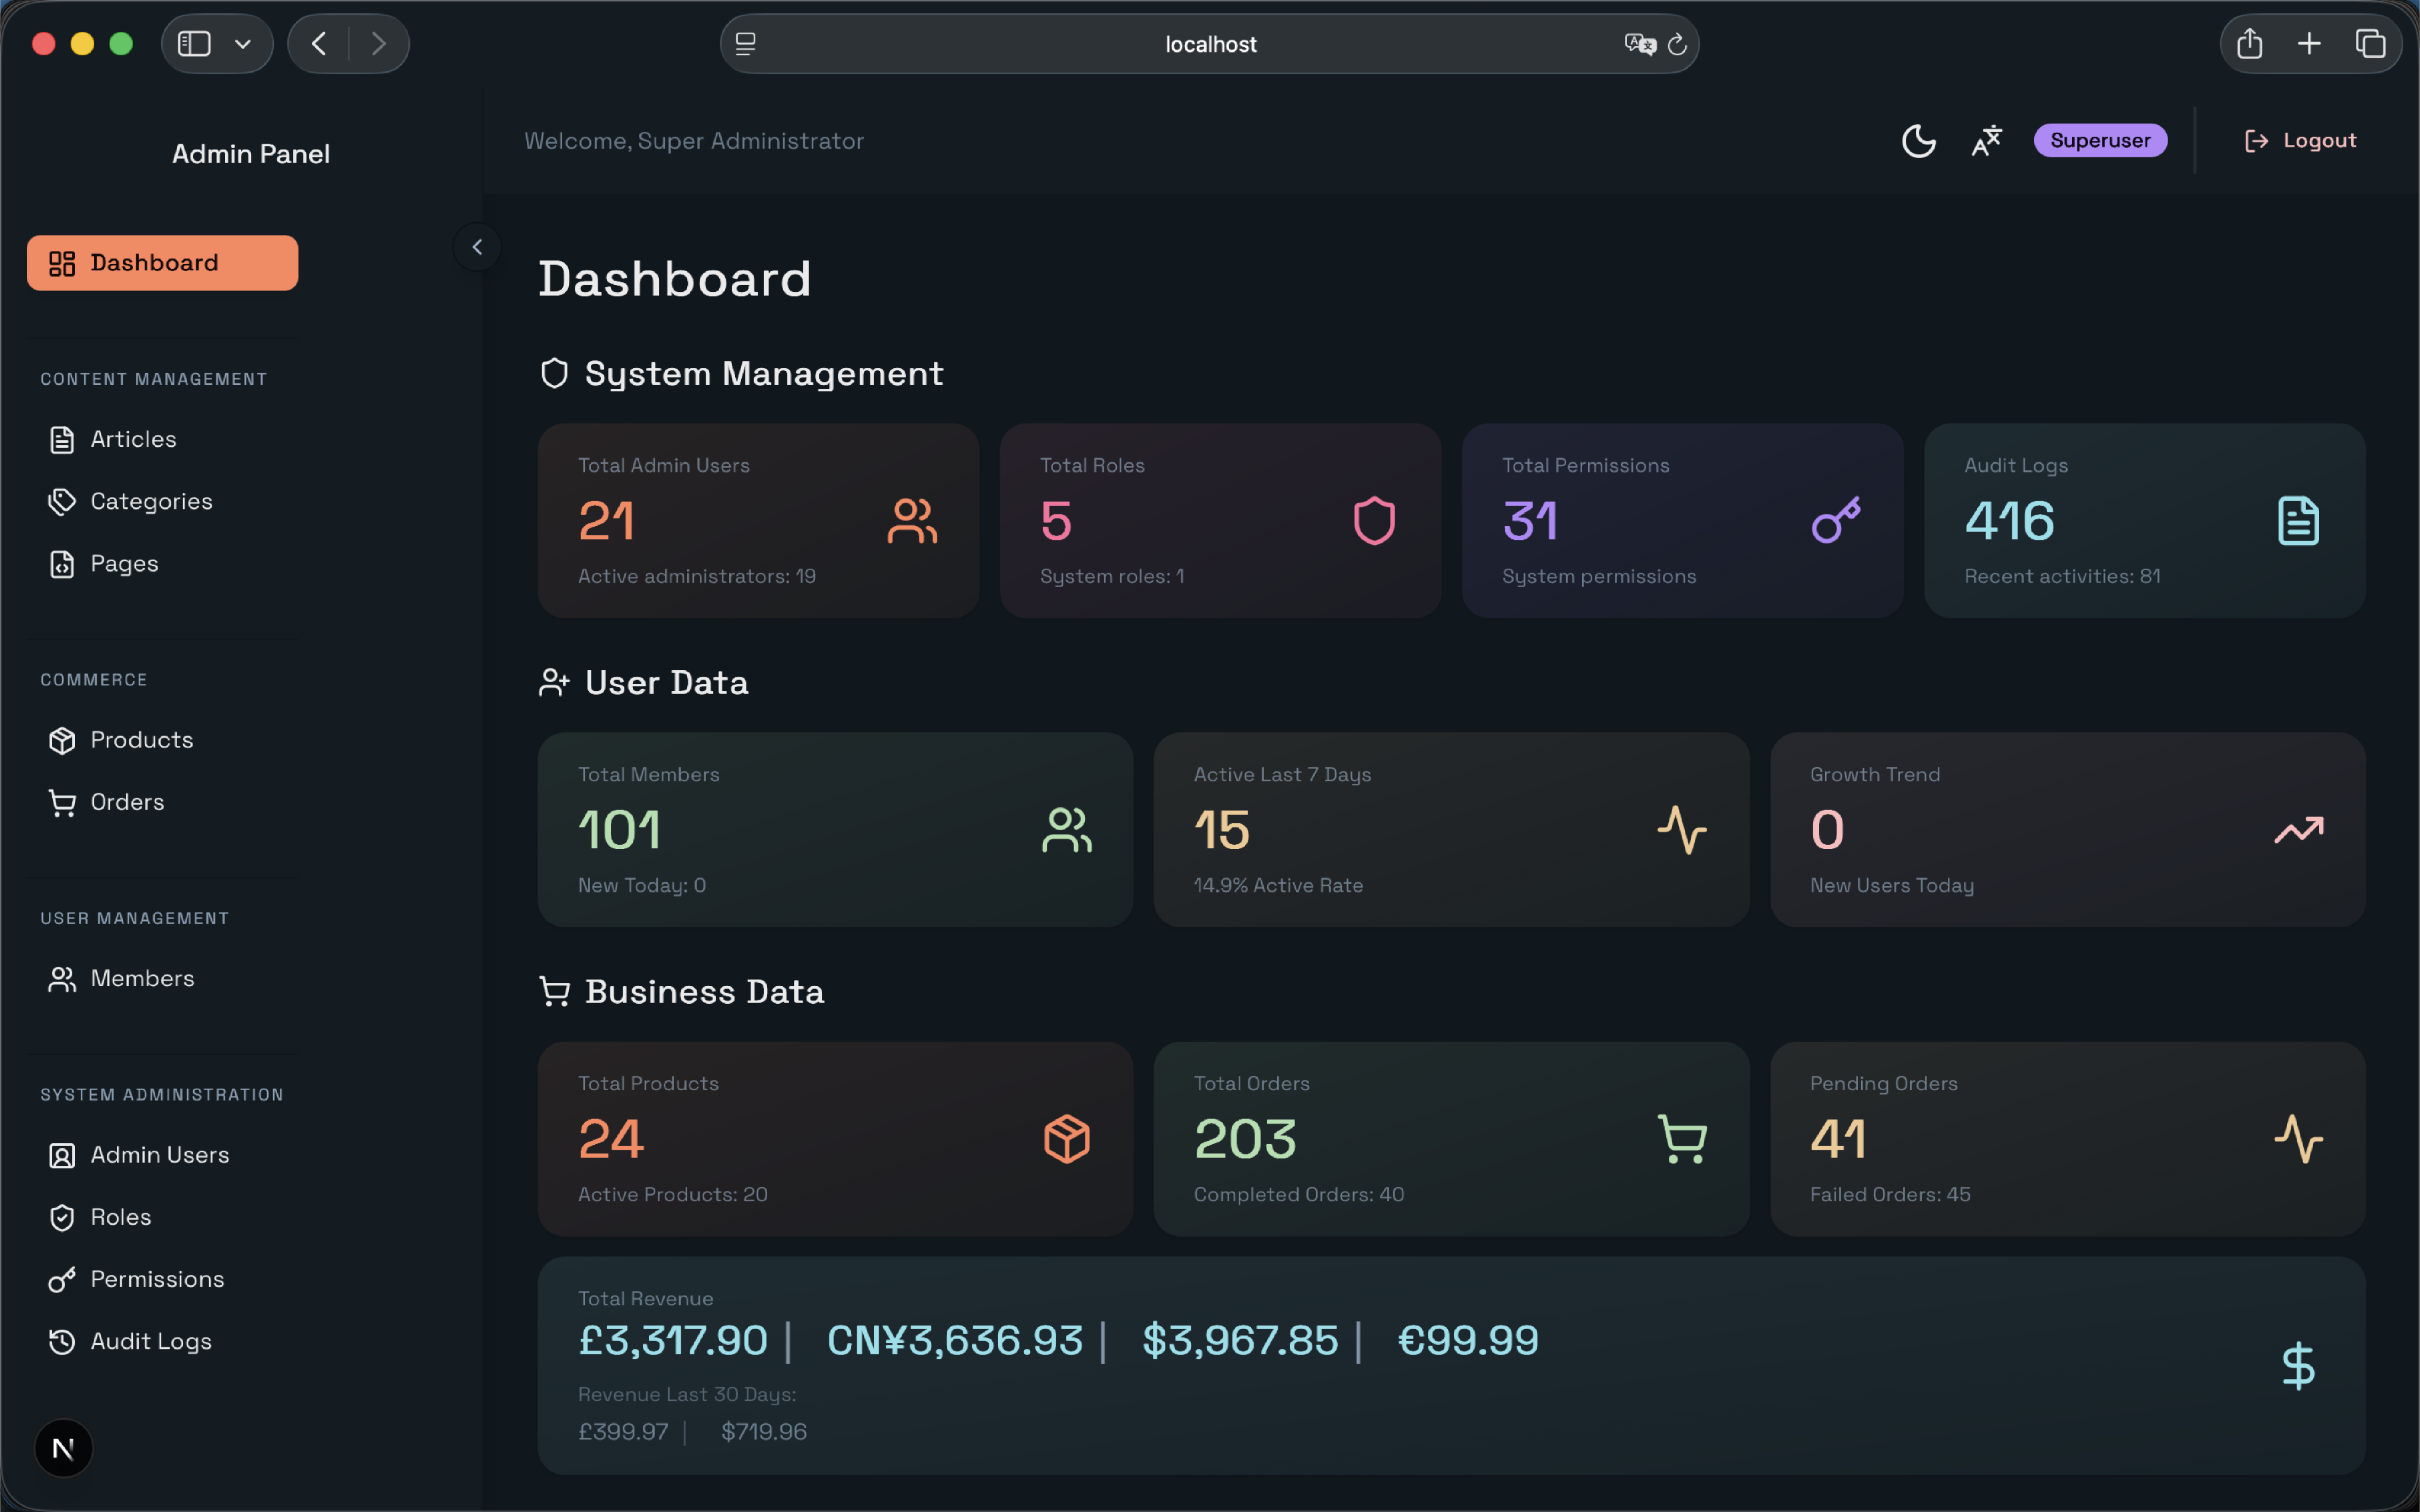Click the cart icon beside Business Data heading

(554, 992)
